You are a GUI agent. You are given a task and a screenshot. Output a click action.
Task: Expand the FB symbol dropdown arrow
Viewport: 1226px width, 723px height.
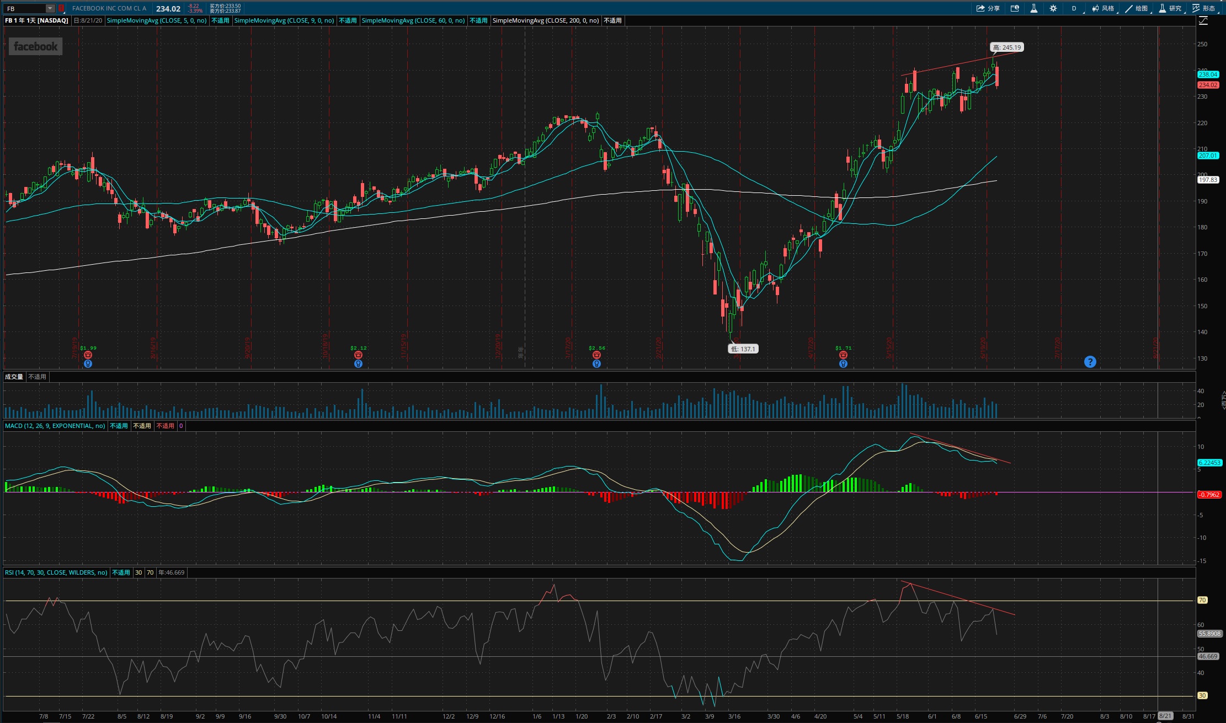pos(50,8)
